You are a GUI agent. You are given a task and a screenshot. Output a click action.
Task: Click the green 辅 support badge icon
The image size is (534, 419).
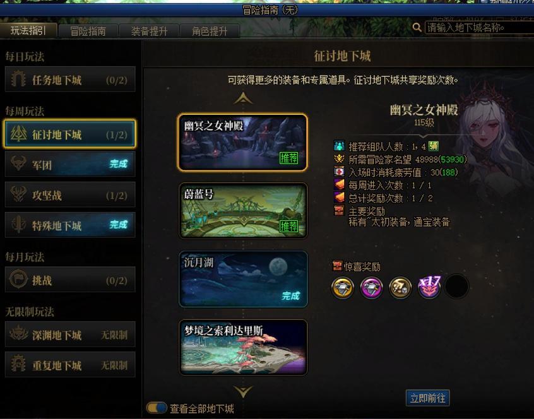coord(433,146)
